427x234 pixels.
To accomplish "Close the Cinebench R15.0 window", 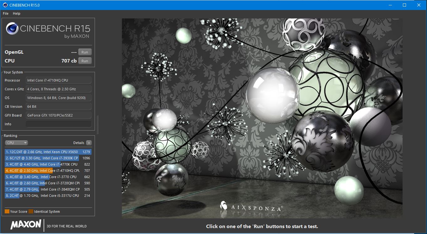I will [419, 5].
